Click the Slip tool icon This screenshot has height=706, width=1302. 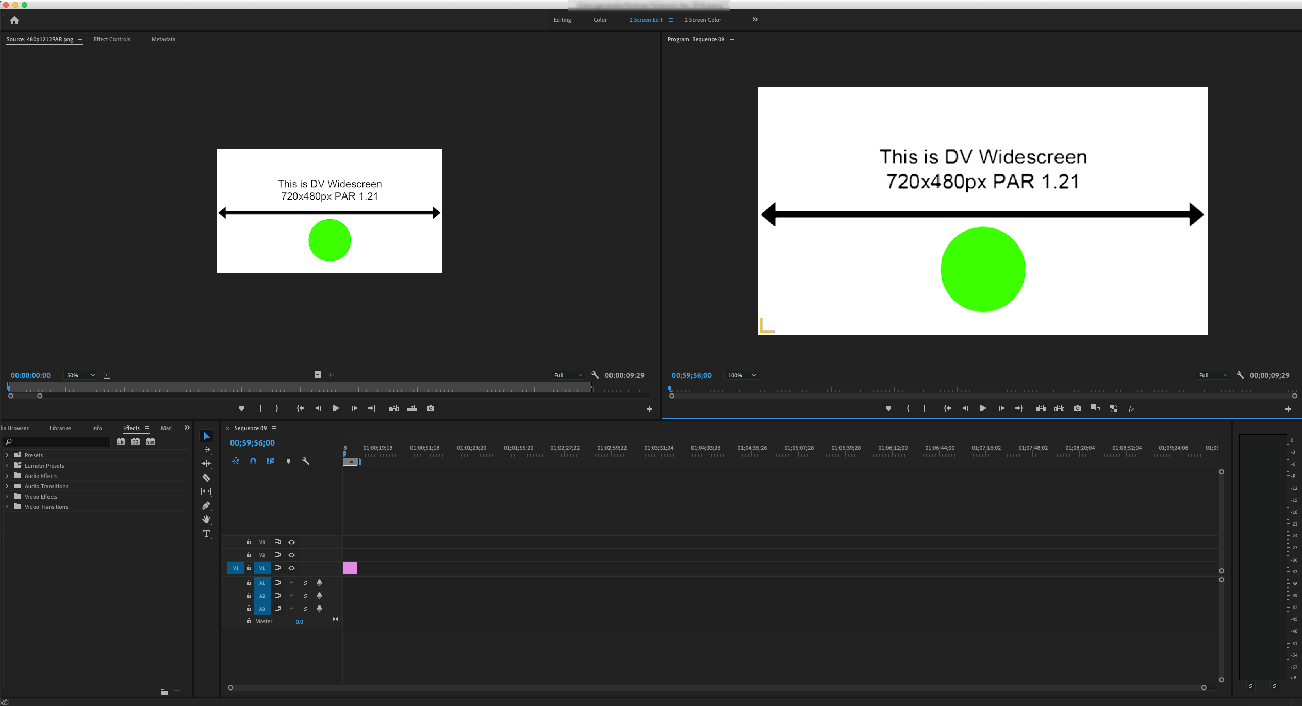(x=207, y=491)
